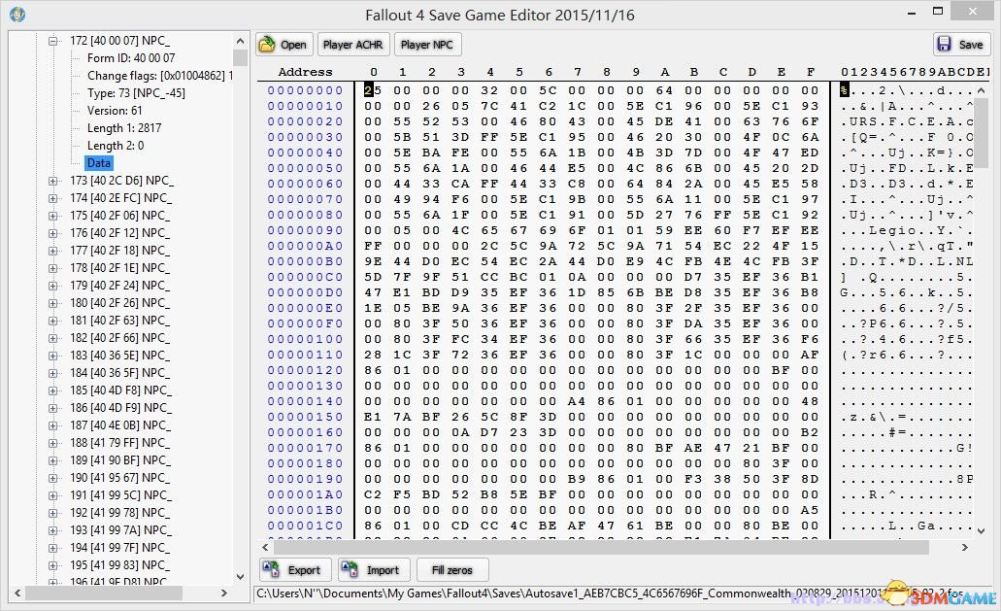Viewport: 1001px width, 611px height.
Task: Select tree item 193 [41 99 7A] NPC_
Action: 120,530
